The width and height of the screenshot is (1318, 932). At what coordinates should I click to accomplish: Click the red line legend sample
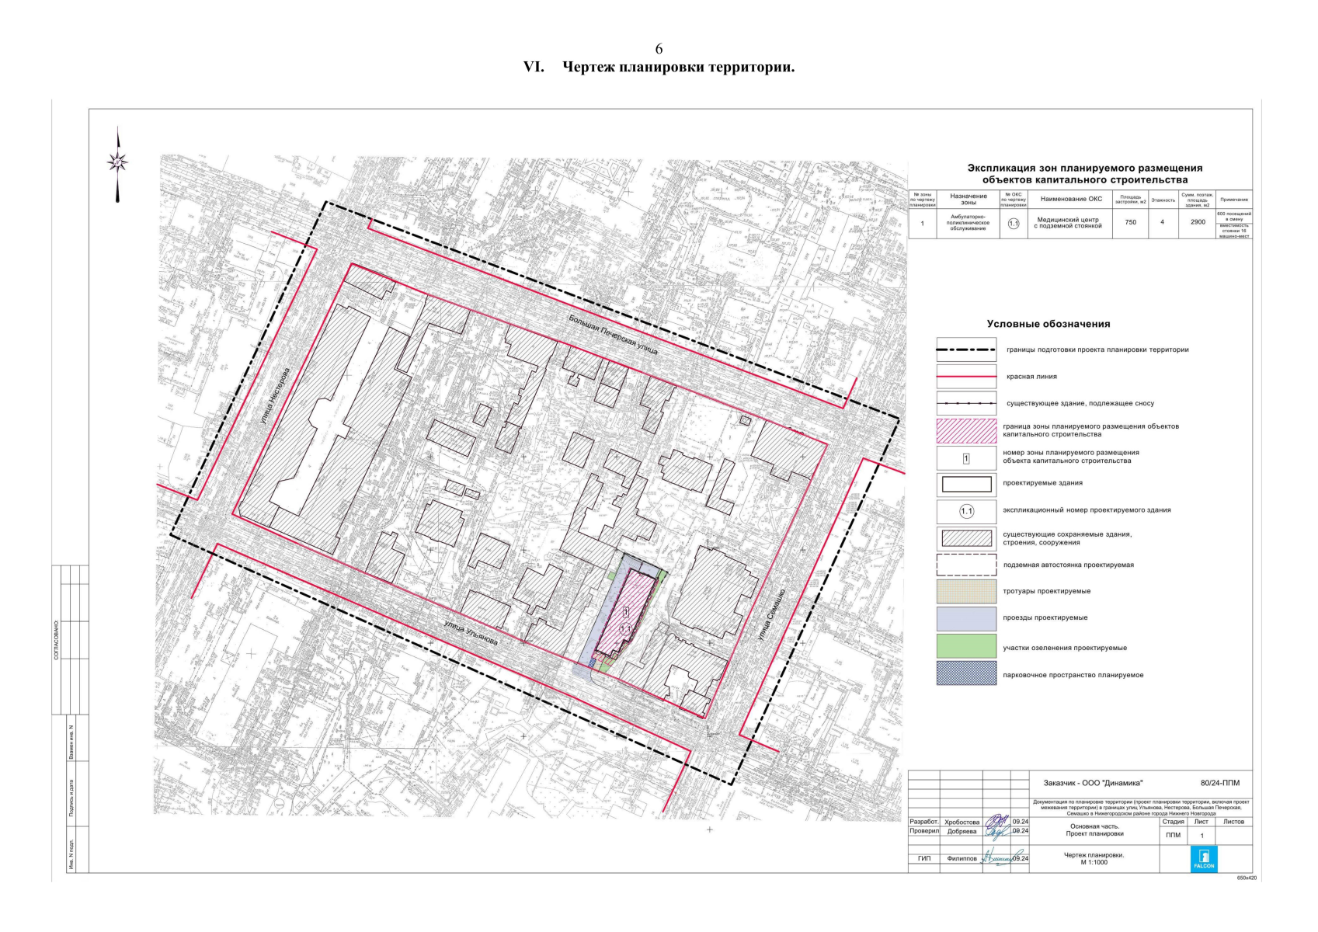point(966,377)
